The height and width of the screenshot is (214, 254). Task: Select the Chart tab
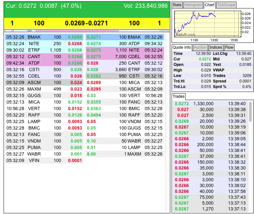[x=209, y=5]
